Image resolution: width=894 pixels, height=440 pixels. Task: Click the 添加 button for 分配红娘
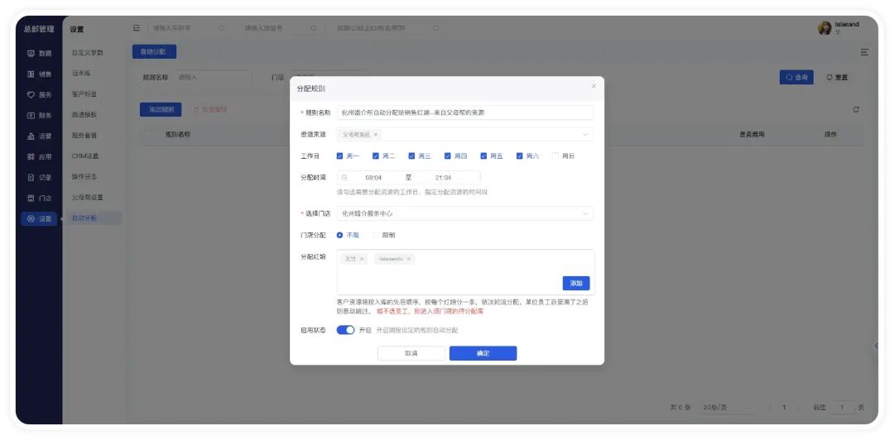click(575, 283)
